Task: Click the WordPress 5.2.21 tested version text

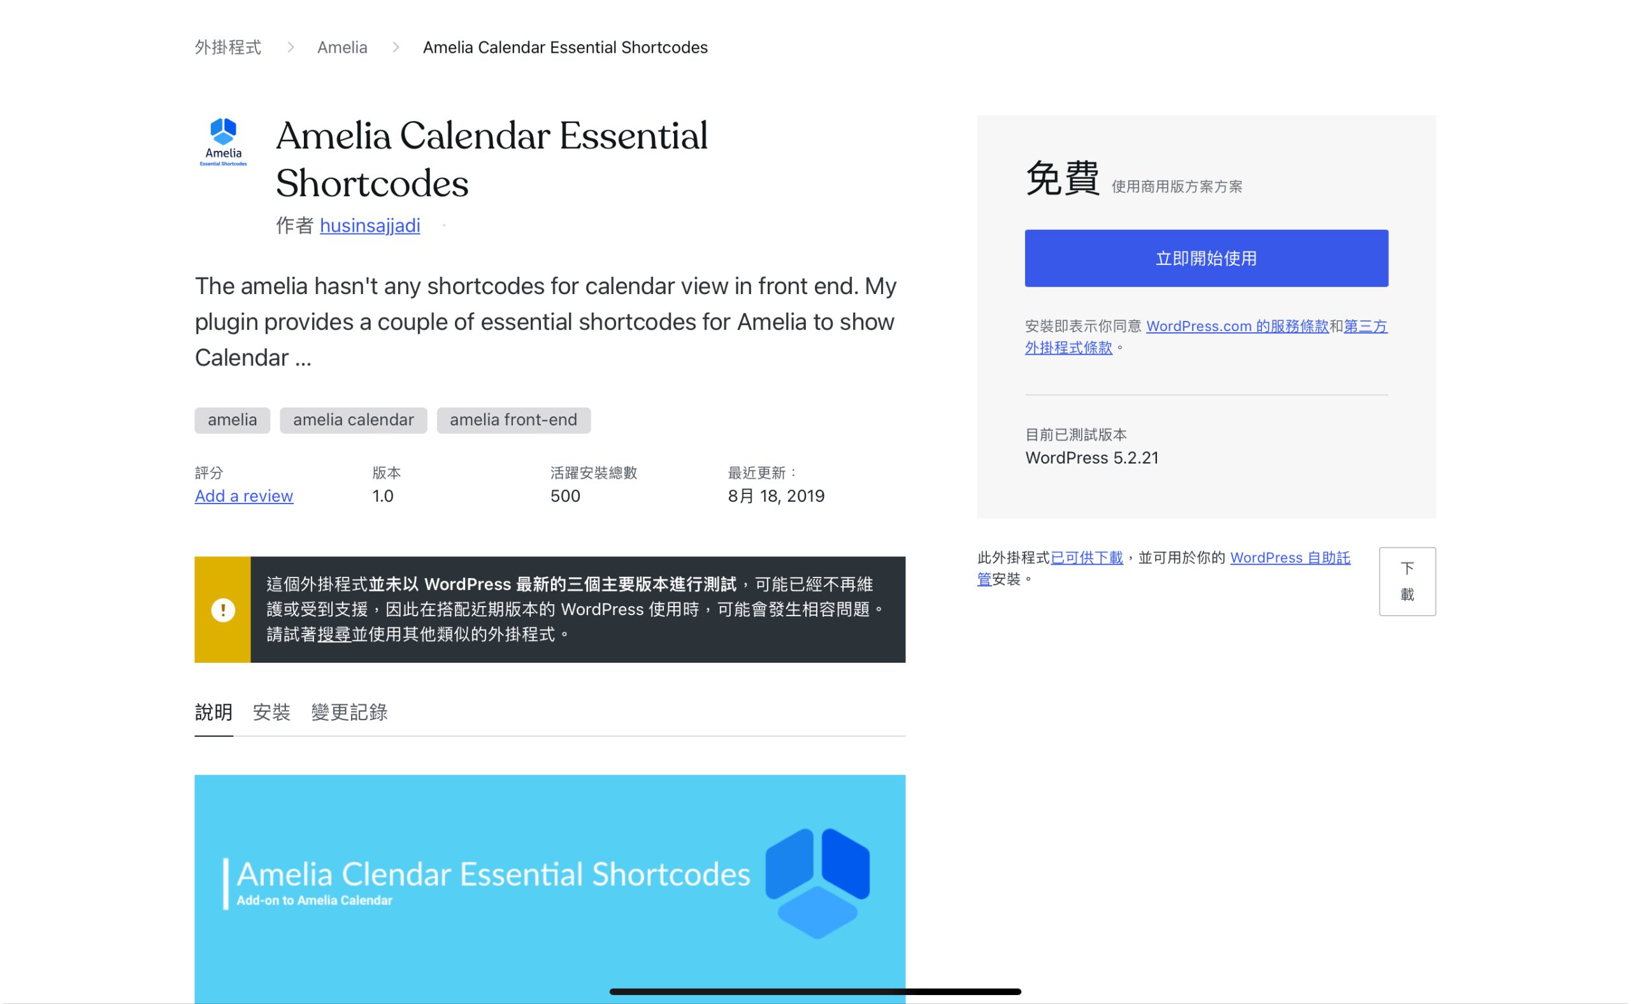Action: (1092, 458)
